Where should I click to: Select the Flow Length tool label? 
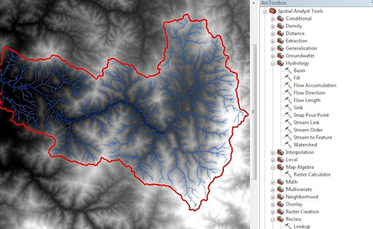coord(307,100)
